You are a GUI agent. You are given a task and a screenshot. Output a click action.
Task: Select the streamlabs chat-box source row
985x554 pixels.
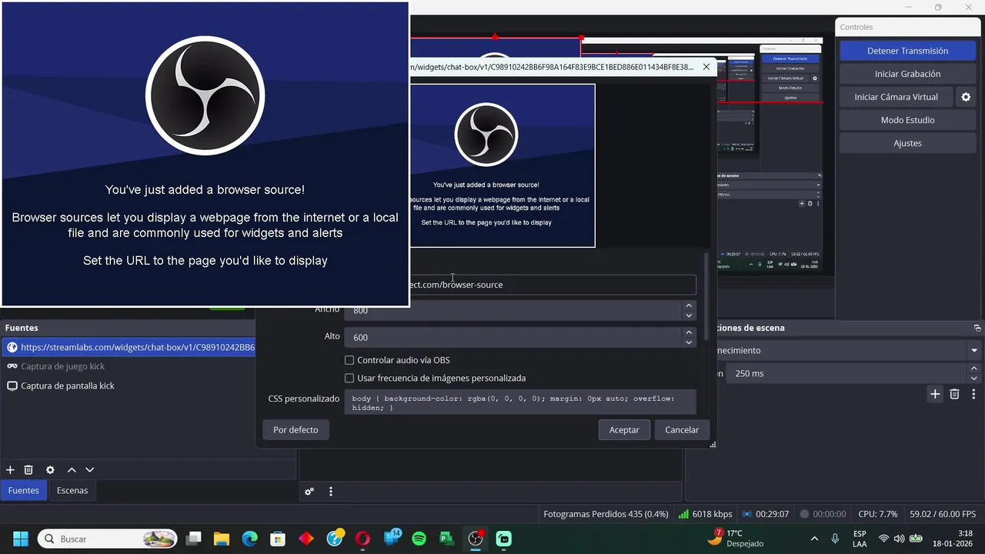[129, 347]
